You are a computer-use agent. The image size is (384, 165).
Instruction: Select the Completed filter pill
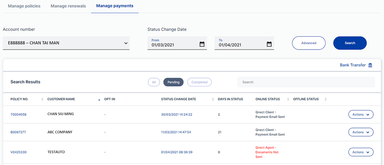[x=200, y=82]
